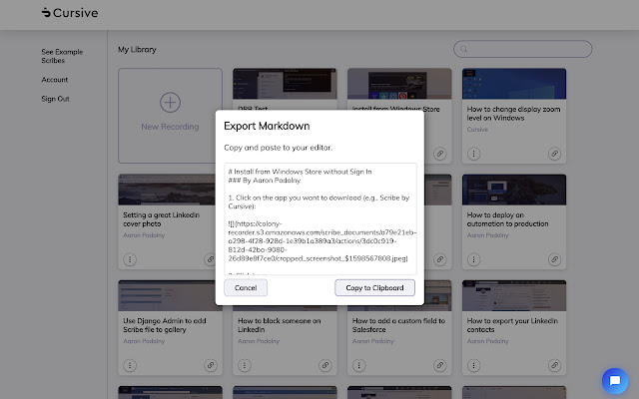Viewport: 639px width, 399px height.
Task: Click the library search field
Action: [x=522, y=49]
